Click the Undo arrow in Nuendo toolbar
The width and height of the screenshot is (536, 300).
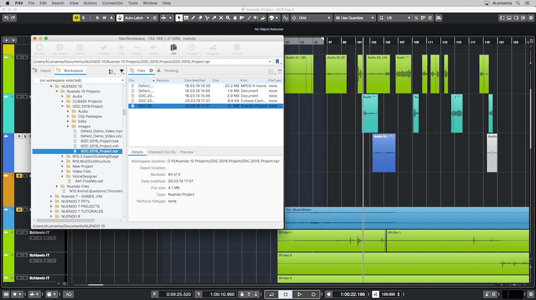pyautogui.click(x=6, y=18)
